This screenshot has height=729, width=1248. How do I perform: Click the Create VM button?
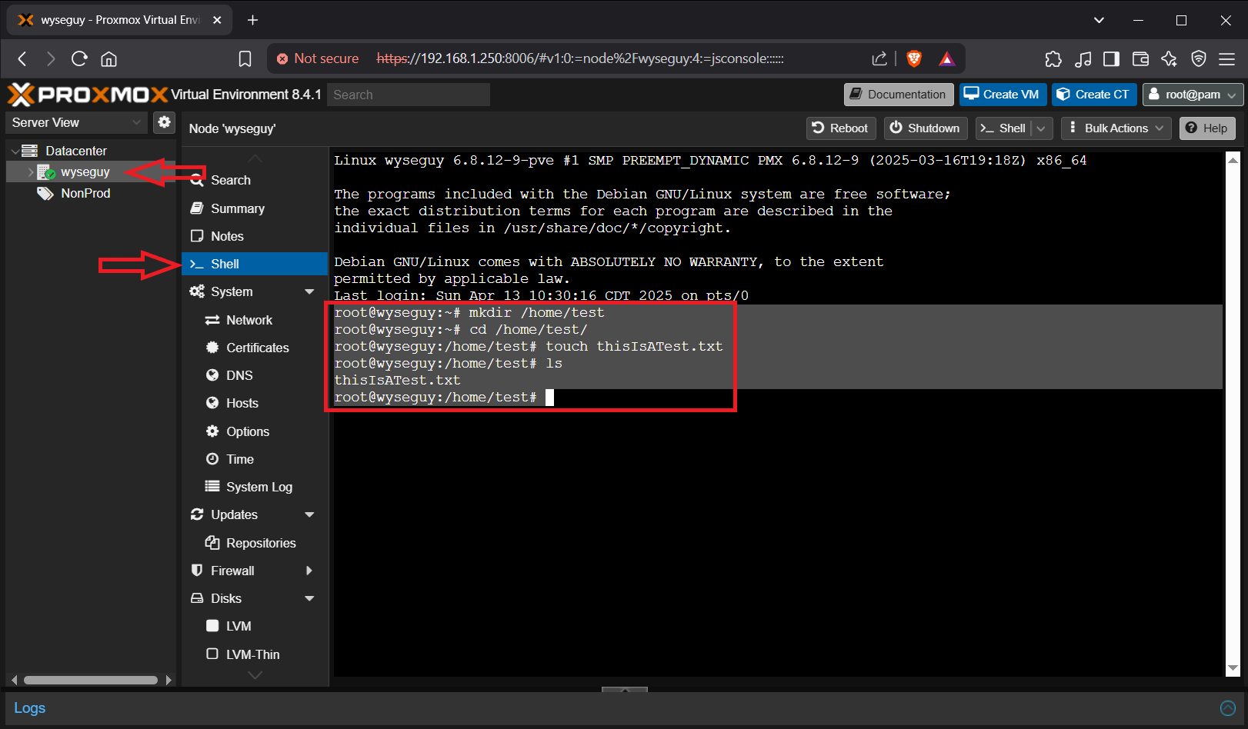pyautogui.click(x=1003, y=95)
